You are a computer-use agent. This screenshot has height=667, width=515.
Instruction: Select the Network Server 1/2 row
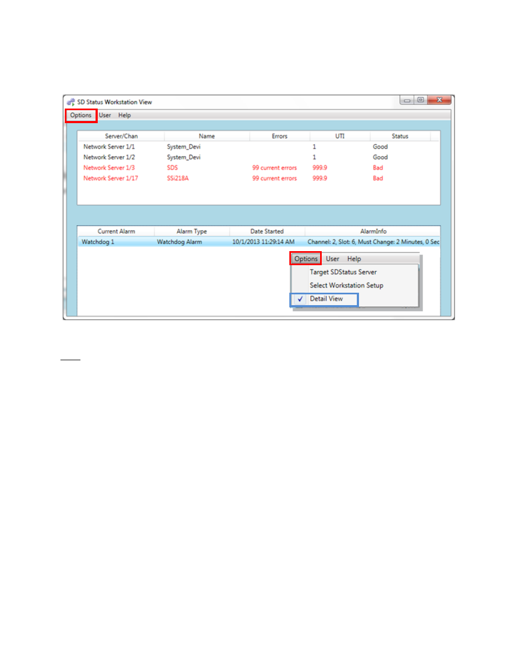click(259, 157)
